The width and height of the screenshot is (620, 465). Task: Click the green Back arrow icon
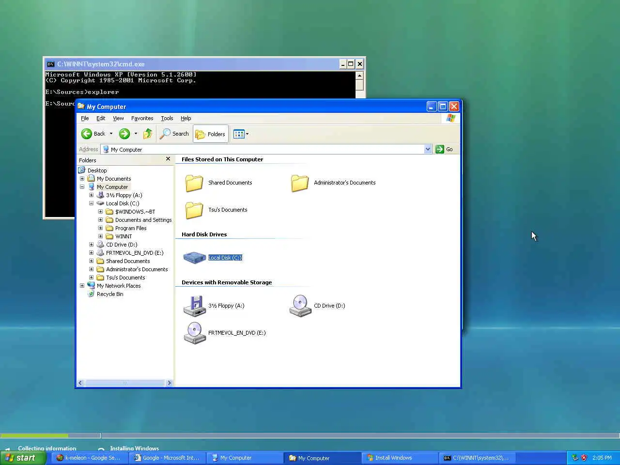point(87,134)
